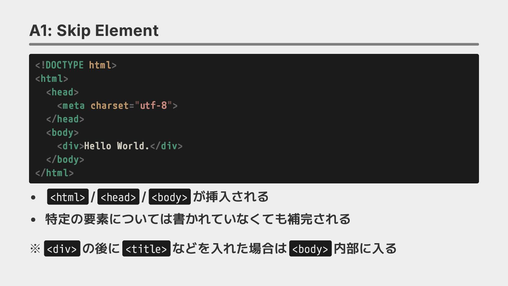This screenshot has width=508, height=286.
Task: Click the '※' symbol at the start of the note line
Action: [35, 248]
